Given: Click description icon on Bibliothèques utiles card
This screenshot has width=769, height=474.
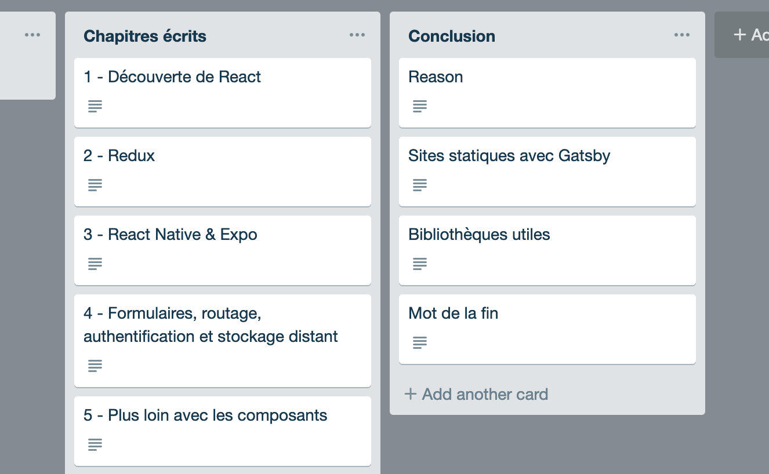Looking at the screenshot, I should coord(420,264).
